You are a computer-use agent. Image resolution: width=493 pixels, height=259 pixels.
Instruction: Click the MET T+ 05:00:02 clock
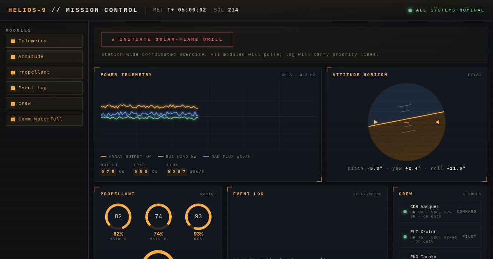(180, 10)
